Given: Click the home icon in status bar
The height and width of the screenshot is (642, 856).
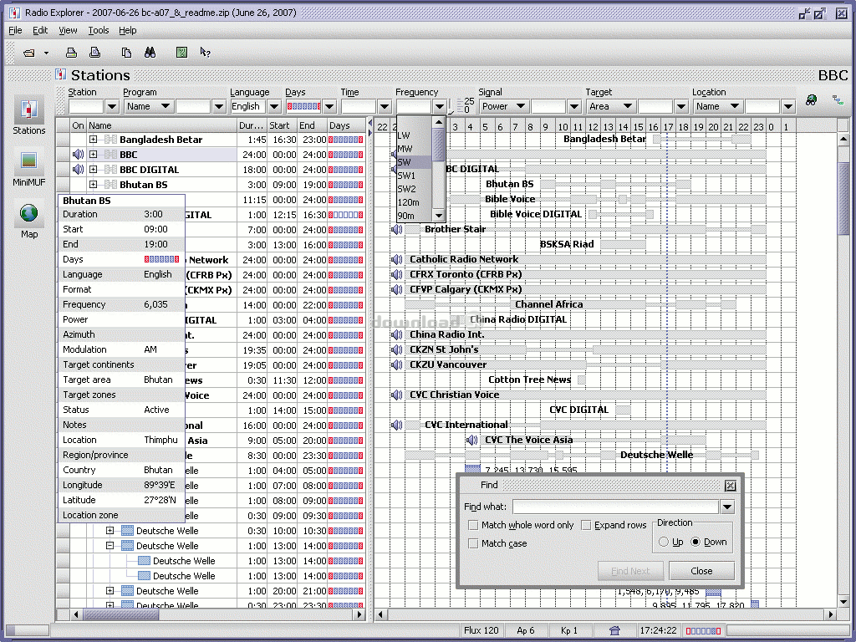Looking at the screenshot, I should [614, 630].
